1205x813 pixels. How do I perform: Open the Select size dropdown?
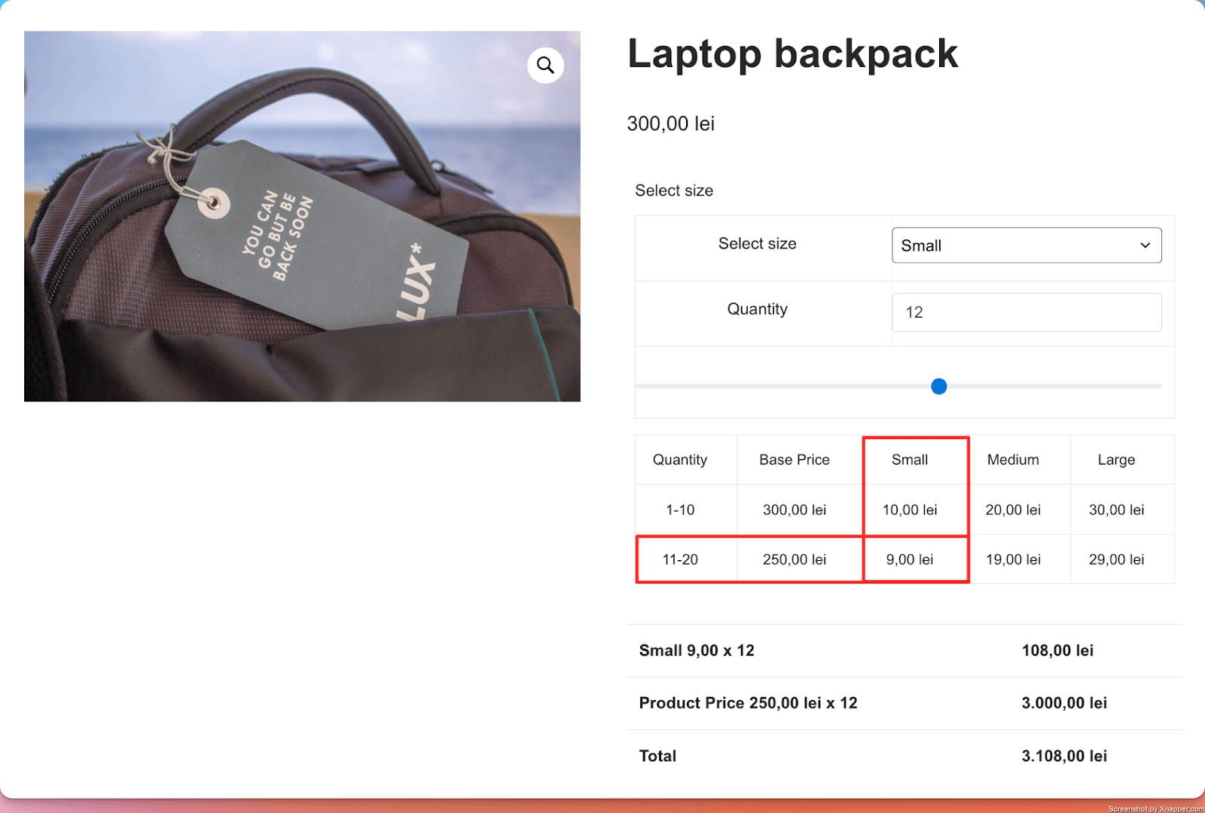1026,245
